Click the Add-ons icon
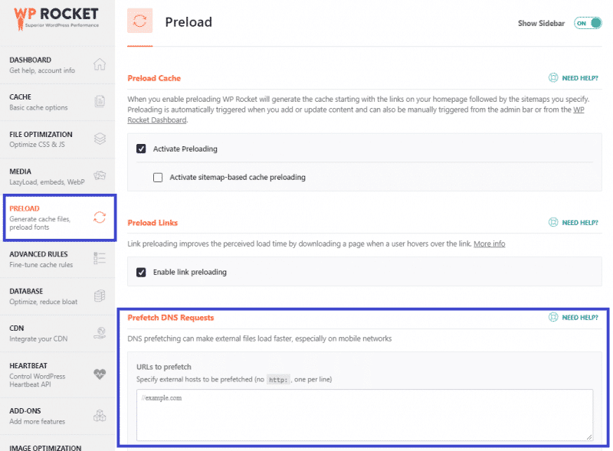613x451 pixels. [x=100, y=414]
